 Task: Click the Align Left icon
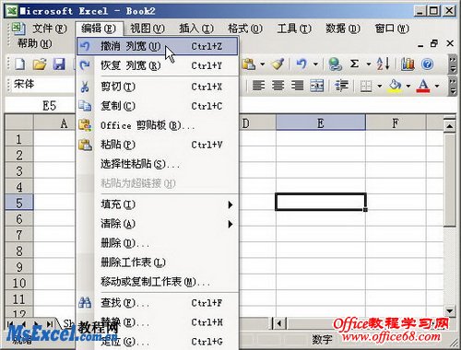click(258, 86)
